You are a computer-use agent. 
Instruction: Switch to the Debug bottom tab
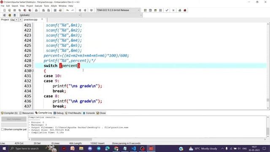(x=59, y=113)
